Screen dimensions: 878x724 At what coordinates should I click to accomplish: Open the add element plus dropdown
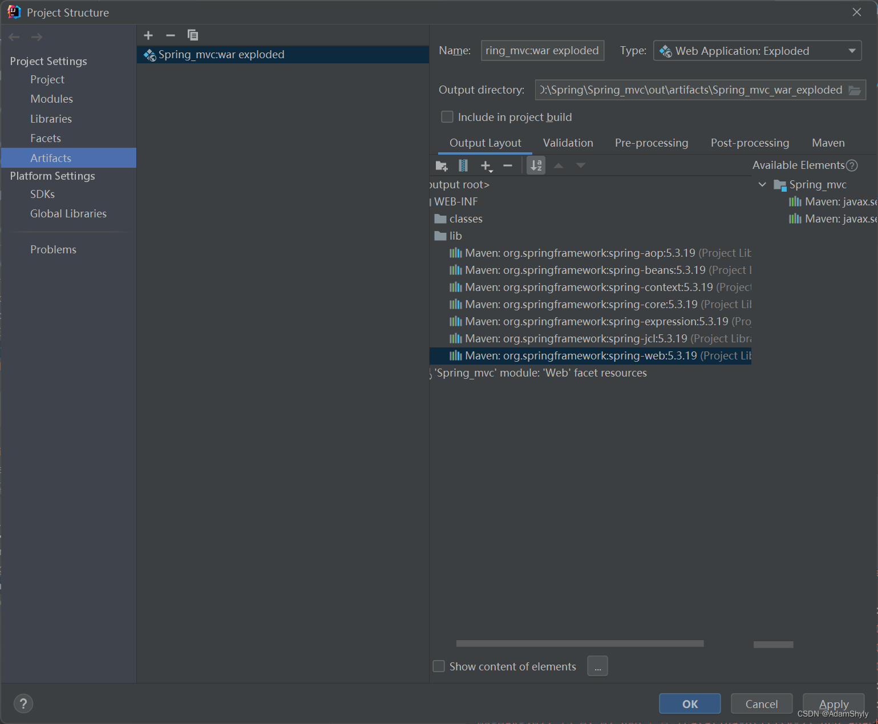pyautogui.click(x=486, y=165)
